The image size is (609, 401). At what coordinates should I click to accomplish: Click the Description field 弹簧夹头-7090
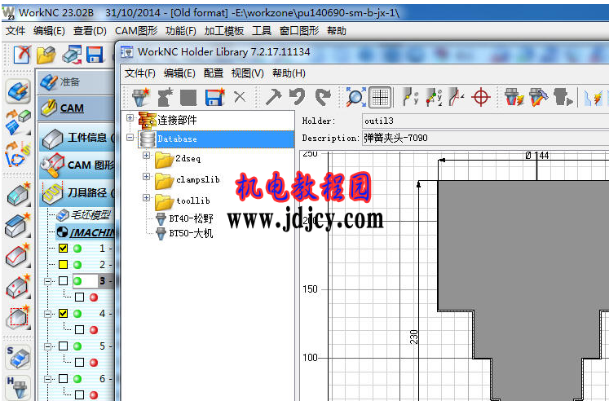pyautogui.click(x=486, y=139)
